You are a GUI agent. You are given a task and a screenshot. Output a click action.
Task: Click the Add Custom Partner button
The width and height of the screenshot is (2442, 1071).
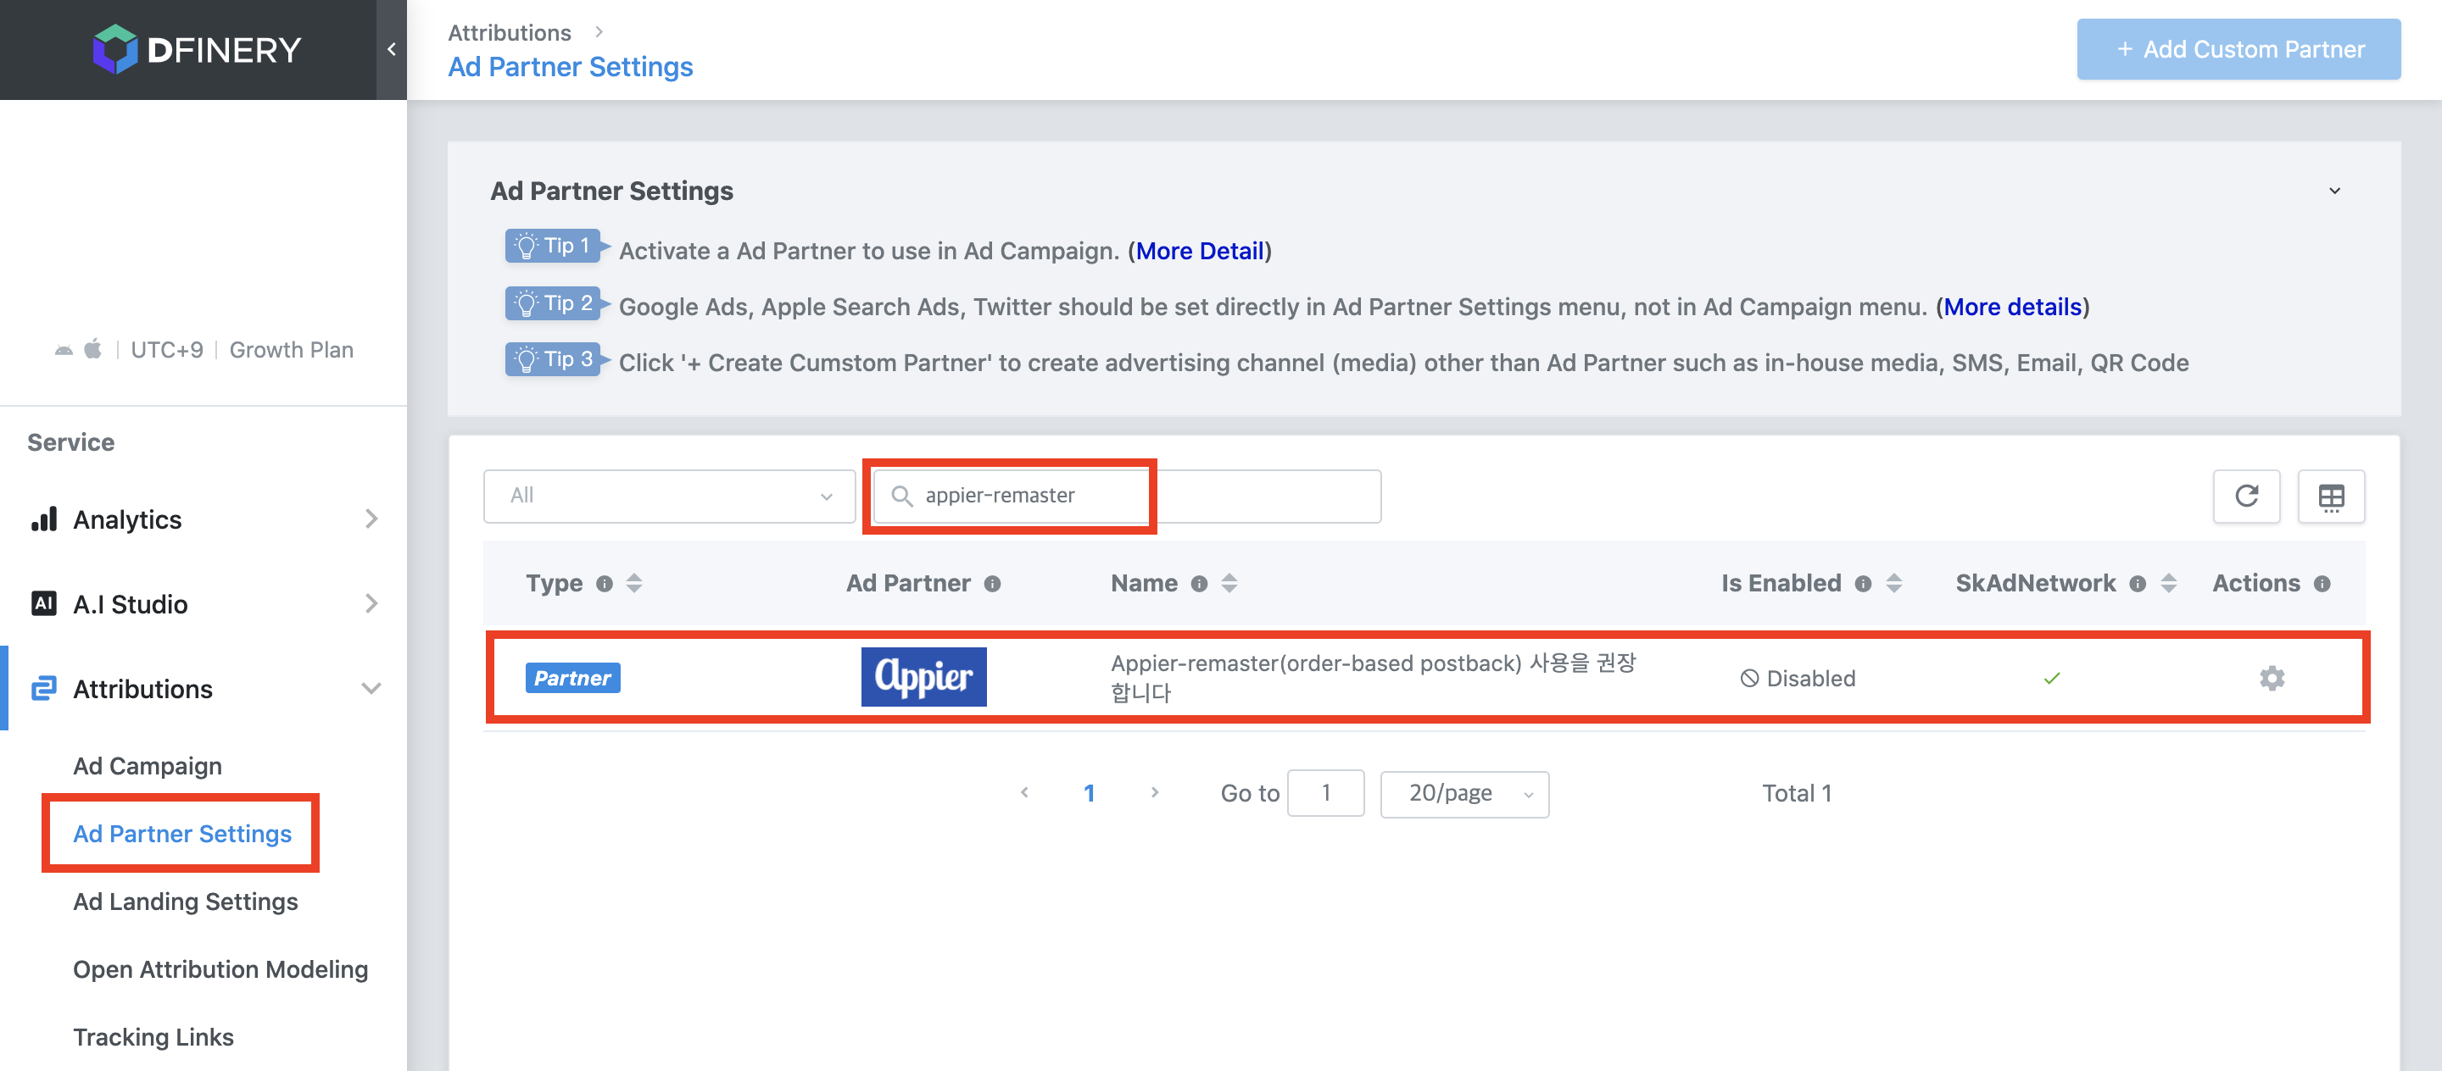point(2238,49)
